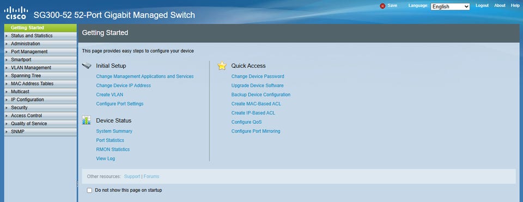Open Change Device IP Address link
Screen dimensions: 523x202
pos(124,85)
